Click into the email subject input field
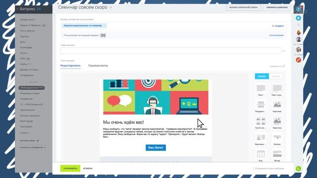 [x=170, y=50]
